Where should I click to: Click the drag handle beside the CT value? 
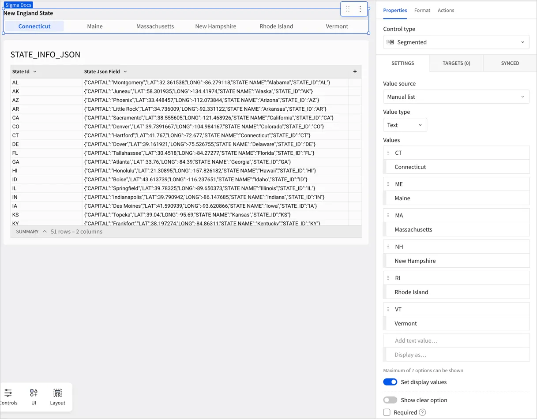coord(388,153)
